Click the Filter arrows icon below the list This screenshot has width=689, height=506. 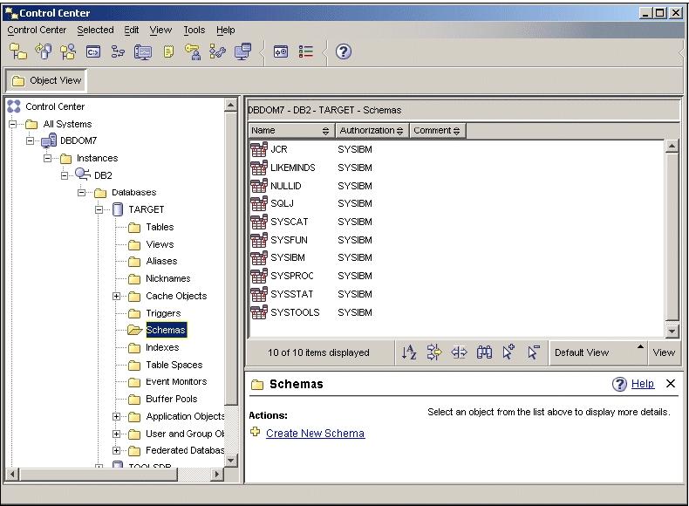point(434,352)
